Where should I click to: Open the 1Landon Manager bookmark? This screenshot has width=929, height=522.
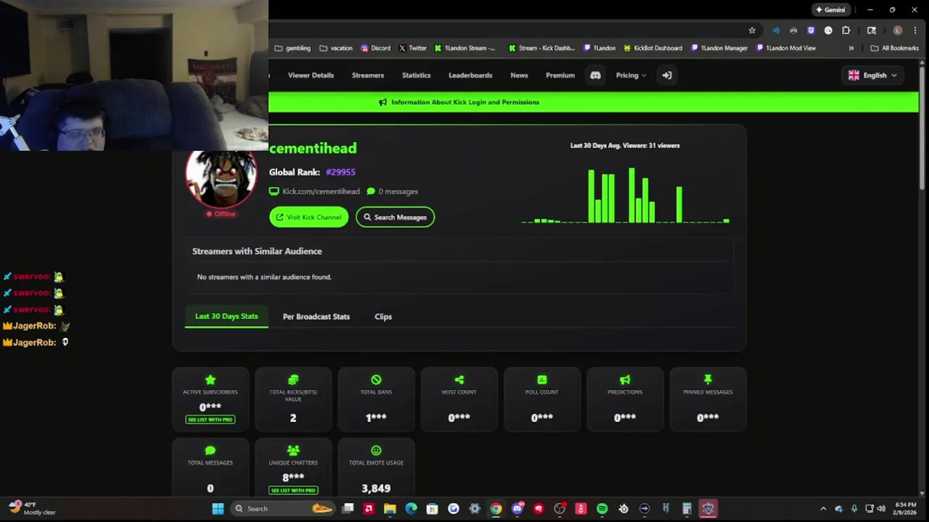click(x=719, y=49)
